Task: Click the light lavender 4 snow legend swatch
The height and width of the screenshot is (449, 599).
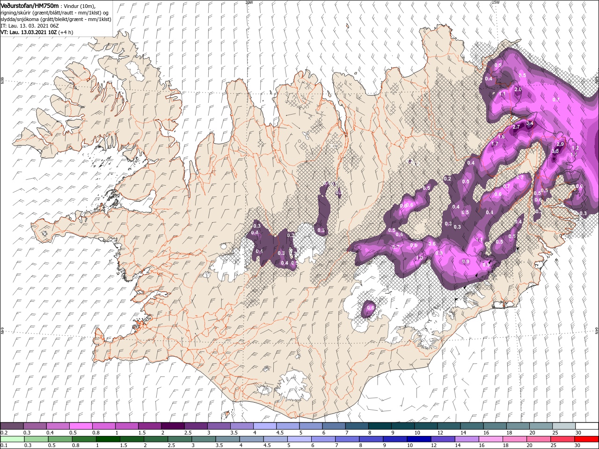Action: [264, 426]
